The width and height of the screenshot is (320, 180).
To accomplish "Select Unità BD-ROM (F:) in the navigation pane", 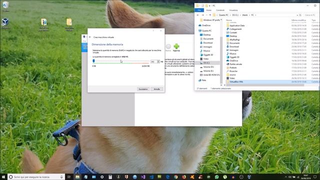I will 211,75.
